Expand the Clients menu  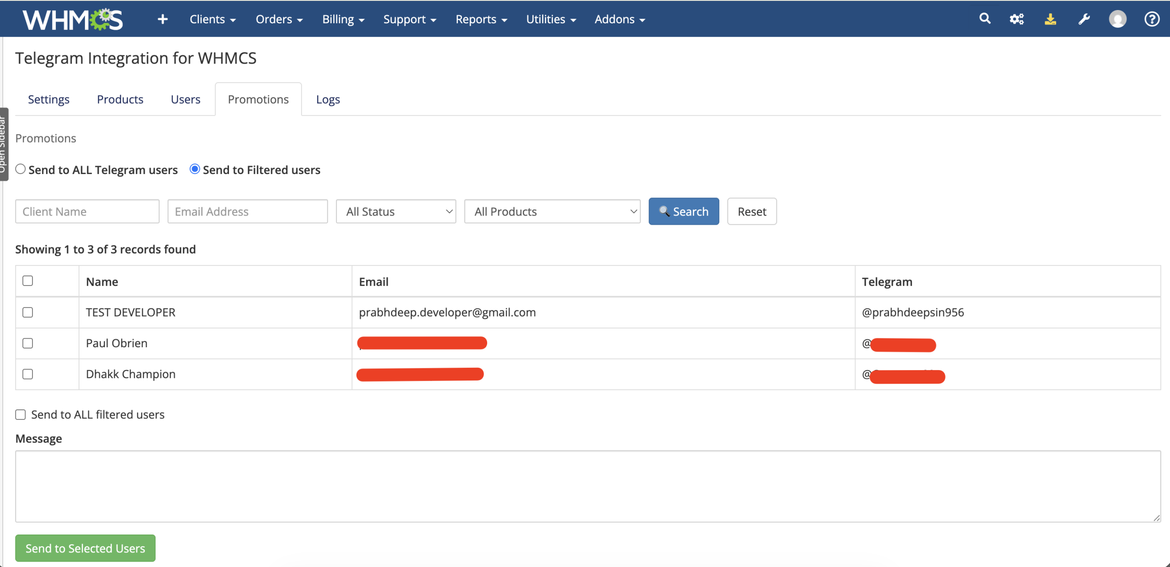point(213,19)
